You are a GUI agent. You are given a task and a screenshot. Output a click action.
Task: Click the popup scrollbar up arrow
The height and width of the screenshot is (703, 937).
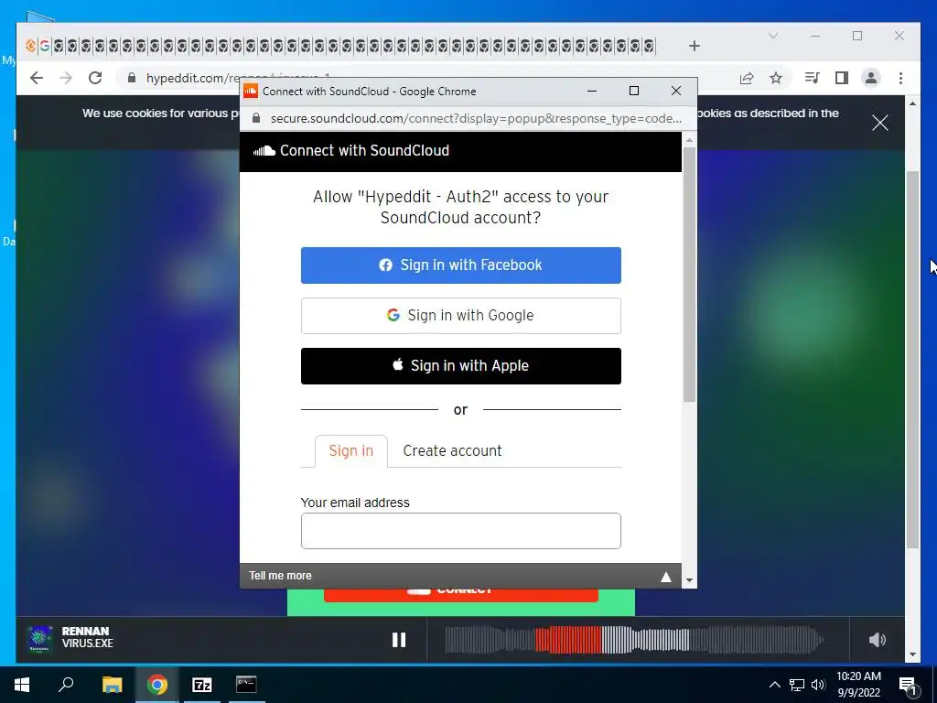[x=689, y=140]
